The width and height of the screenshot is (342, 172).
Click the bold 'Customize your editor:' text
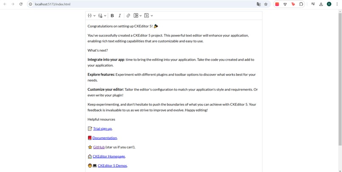(106, 89)
